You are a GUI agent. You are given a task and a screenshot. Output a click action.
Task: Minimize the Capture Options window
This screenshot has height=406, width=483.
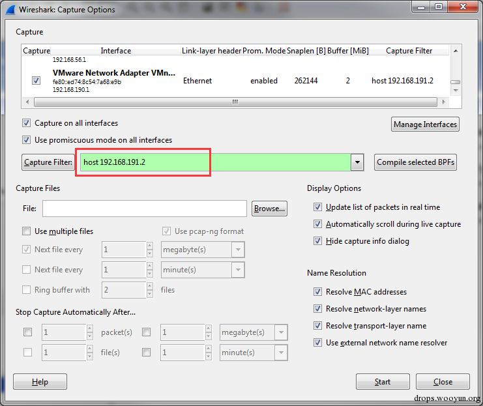pos(421,7)
